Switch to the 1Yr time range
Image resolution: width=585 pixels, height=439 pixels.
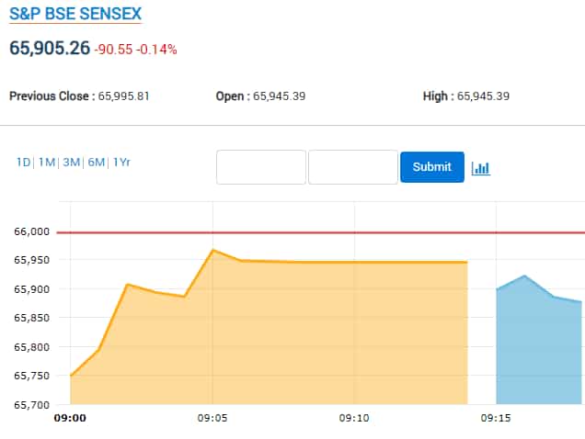[x=121, y=163]
